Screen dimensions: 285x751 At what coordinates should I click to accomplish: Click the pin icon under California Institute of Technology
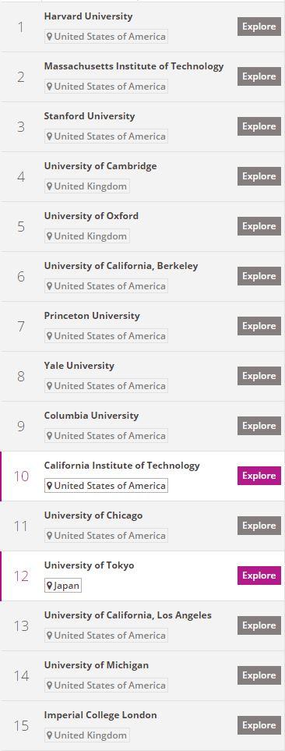(49, 486)
